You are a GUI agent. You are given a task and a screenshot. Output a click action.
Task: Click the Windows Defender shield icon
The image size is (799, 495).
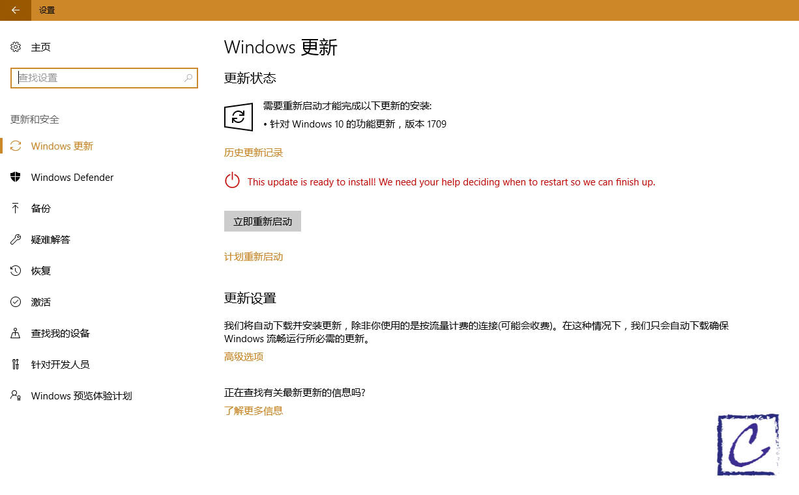16,177
